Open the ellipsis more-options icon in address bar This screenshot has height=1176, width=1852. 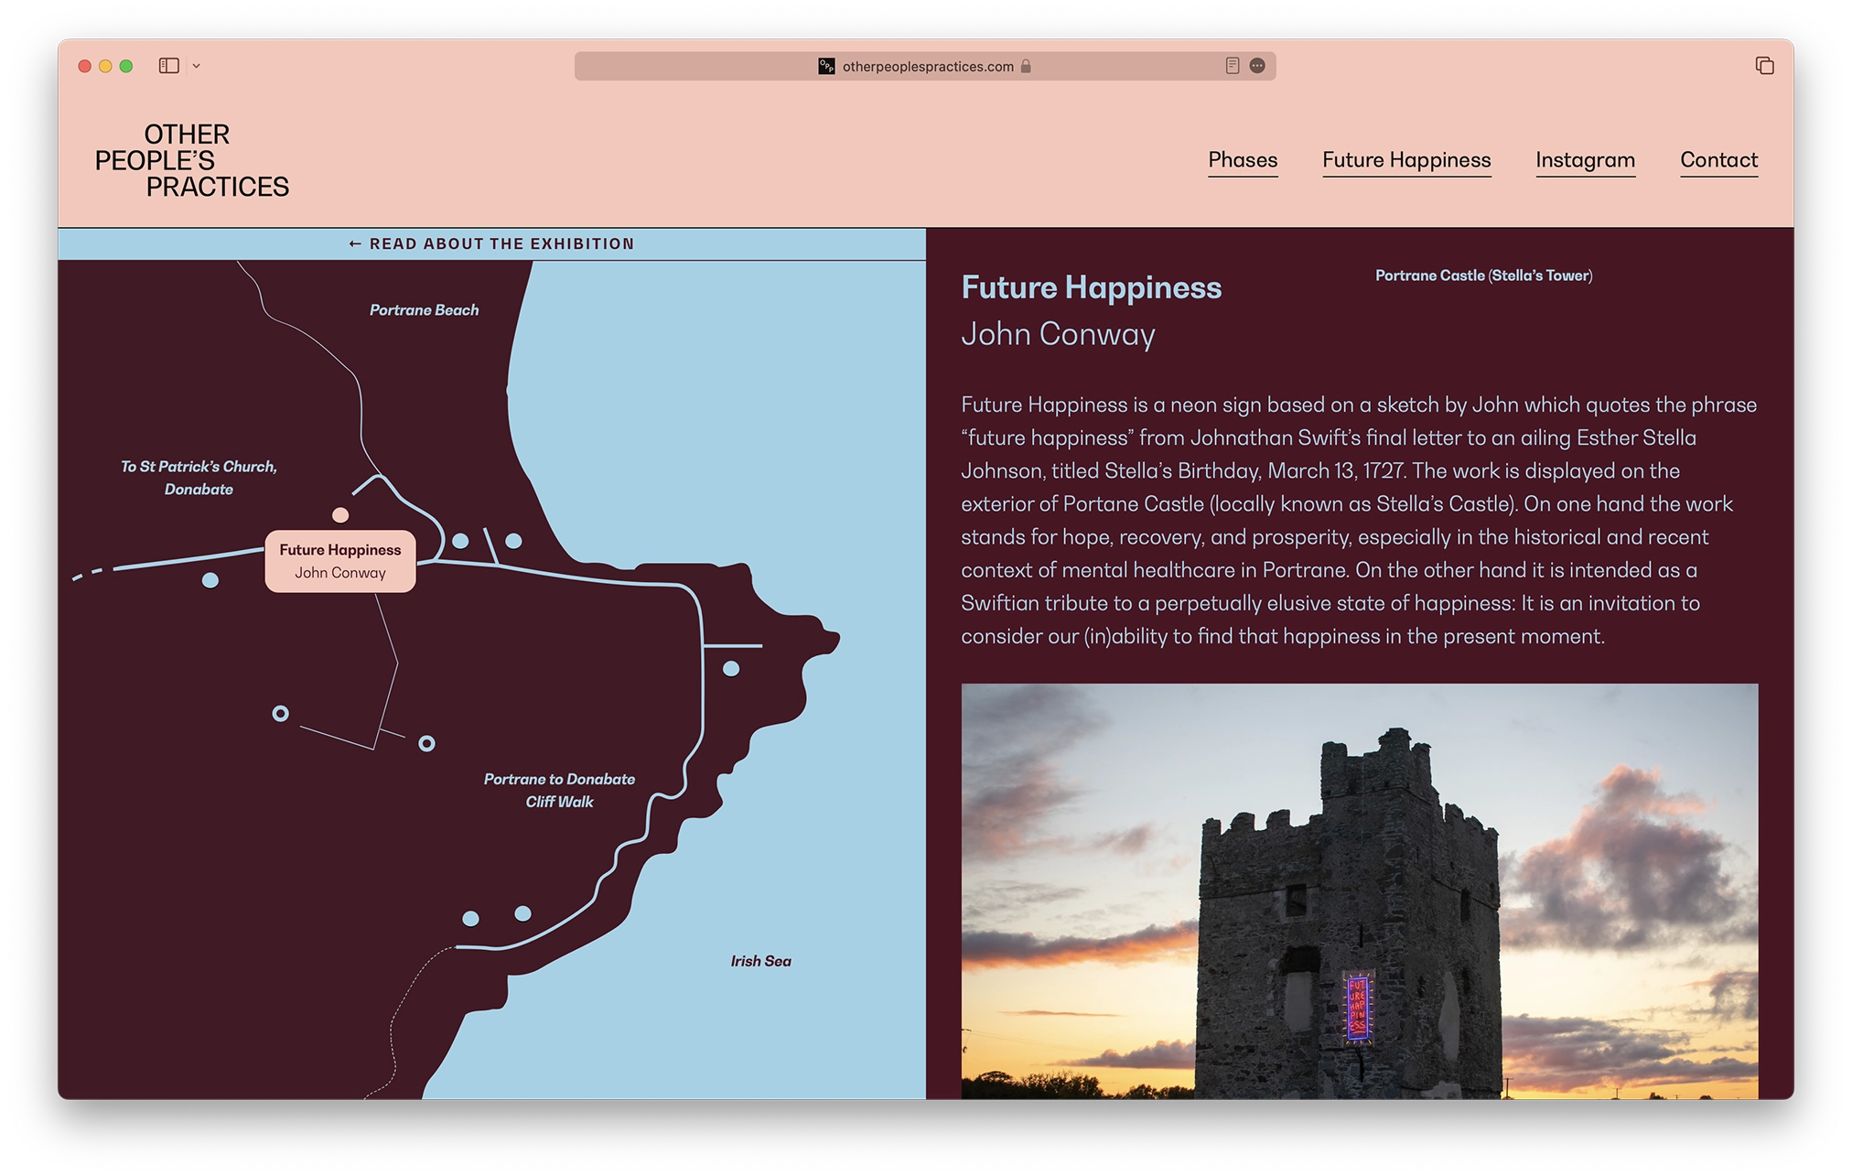tap(1257, 66)
